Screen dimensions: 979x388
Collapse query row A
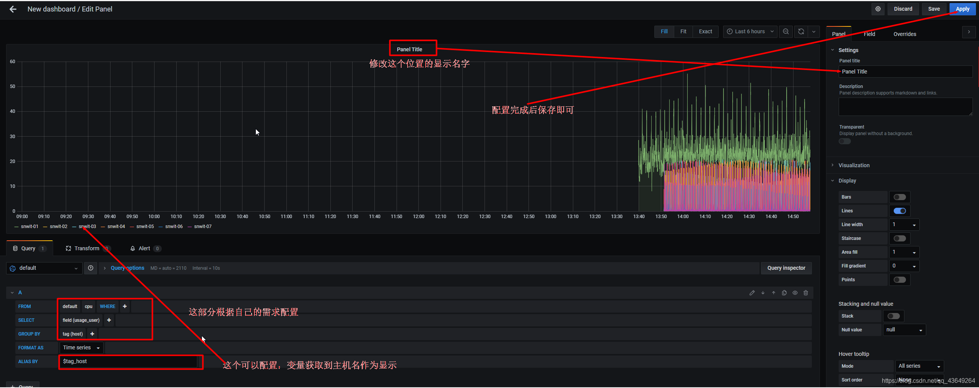(12, 293)
